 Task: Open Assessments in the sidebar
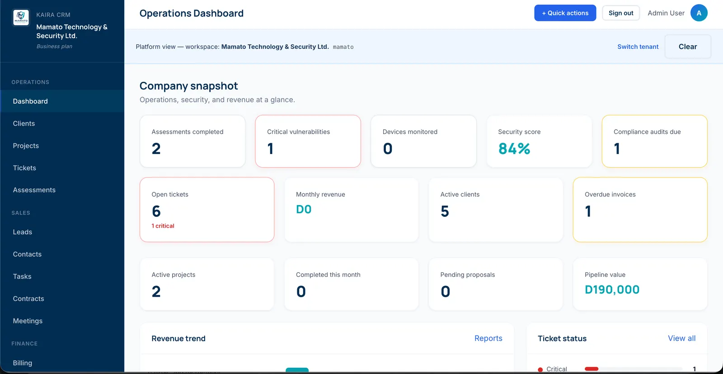pyautogui.click(x=62, y=190)
